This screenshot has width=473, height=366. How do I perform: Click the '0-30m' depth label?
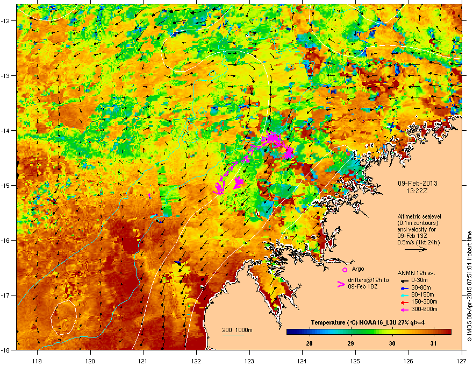click(419, 280)
